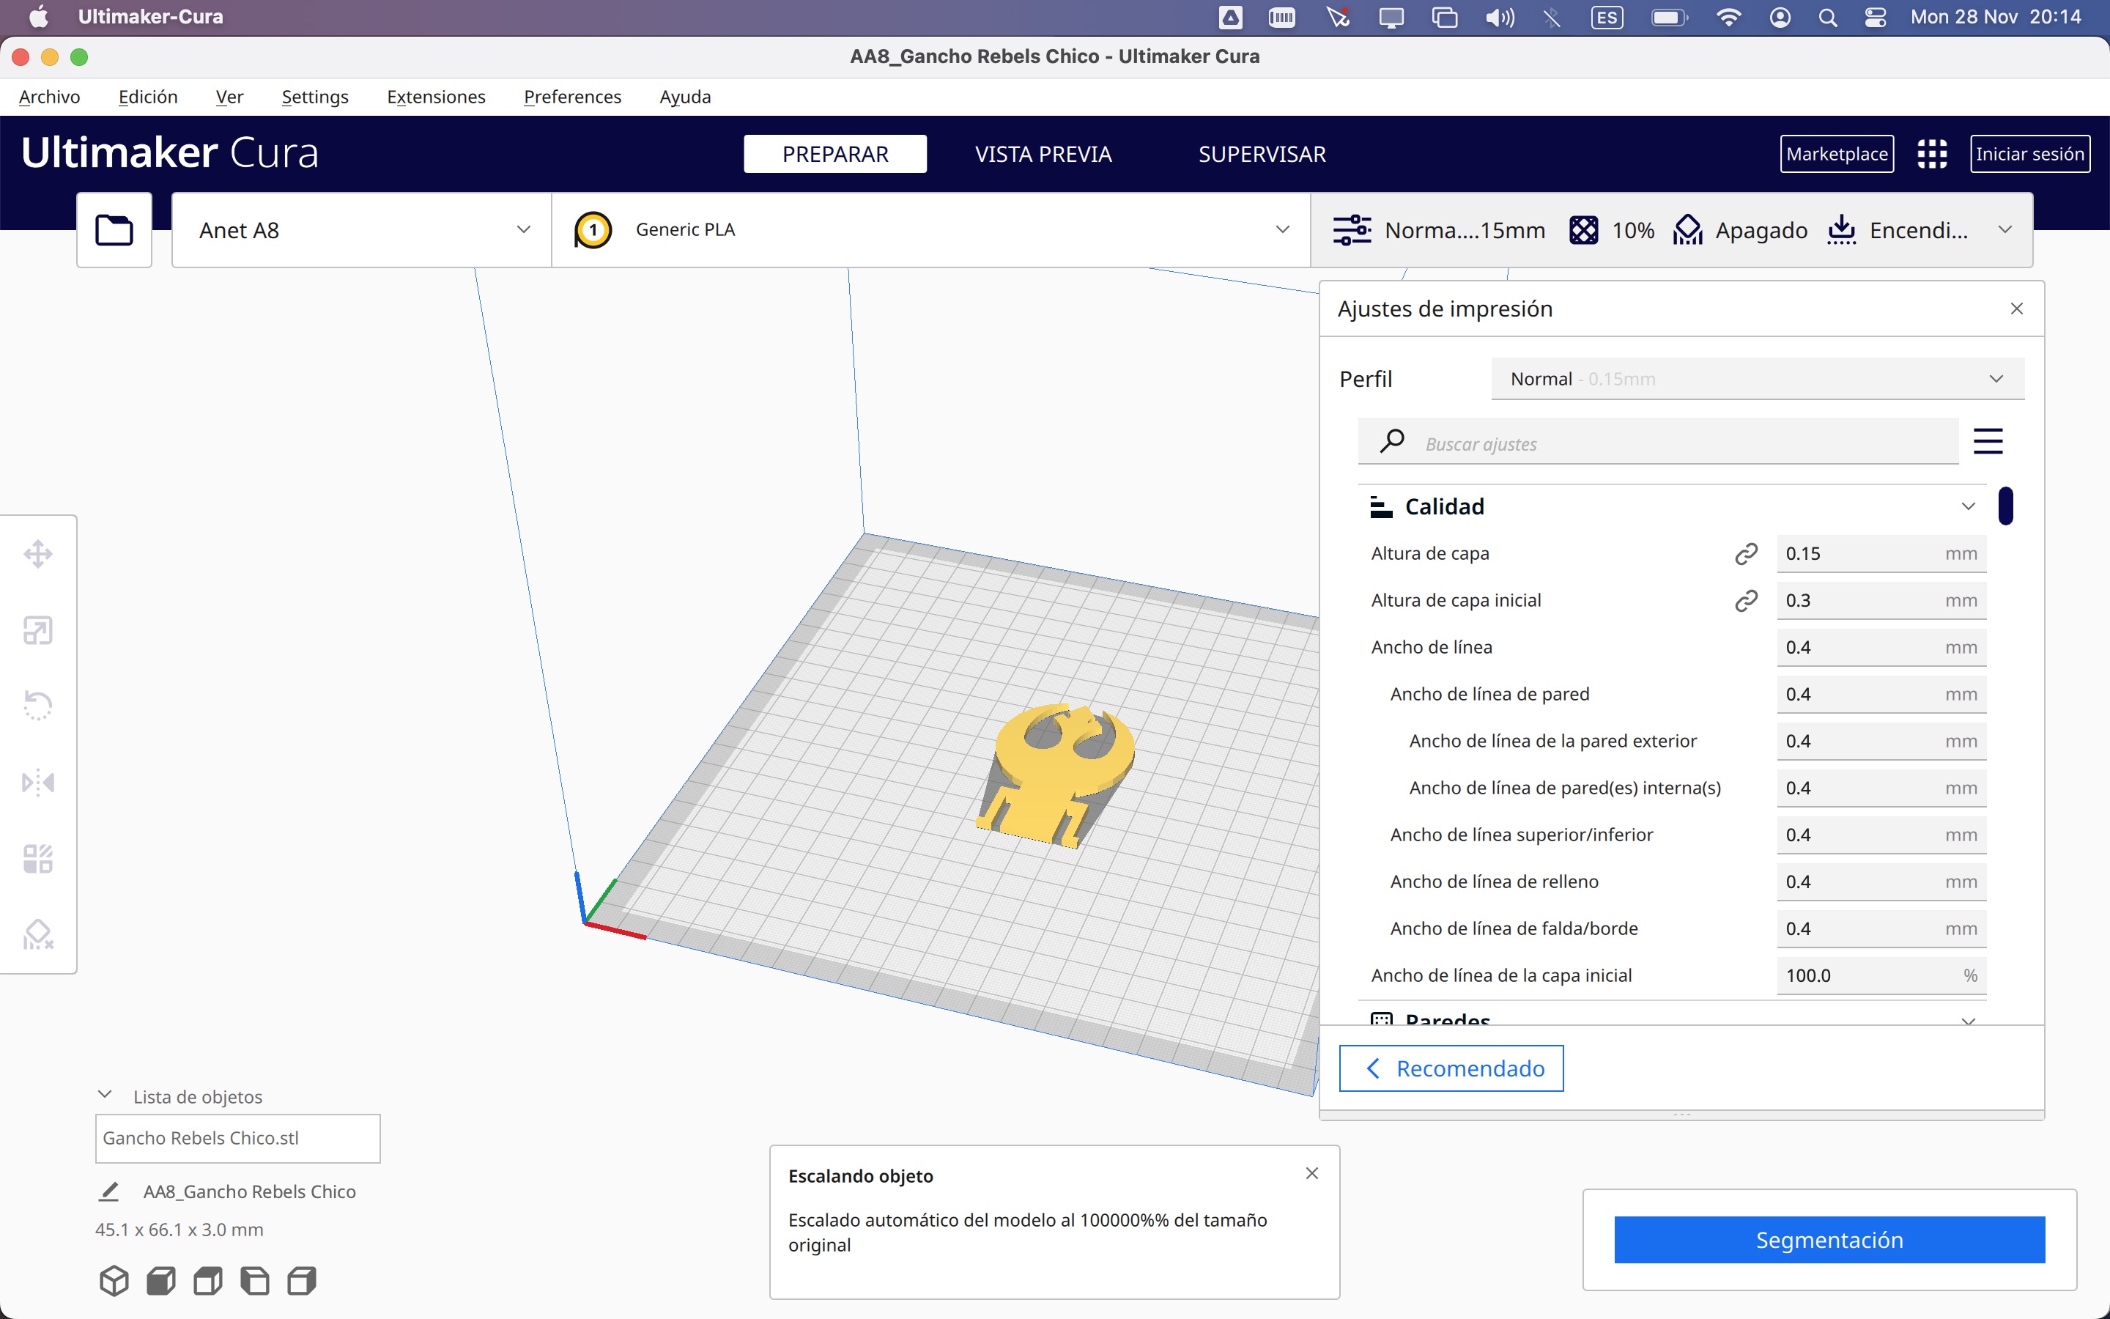Collapse the Lista de objetos section

pyautogui.click(x=105, y=1095)
